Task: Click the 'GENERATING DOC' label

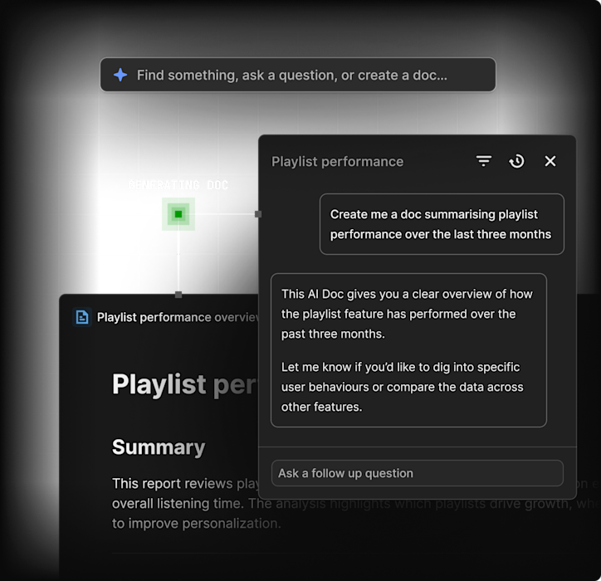Action: click(x=178, y=185)
